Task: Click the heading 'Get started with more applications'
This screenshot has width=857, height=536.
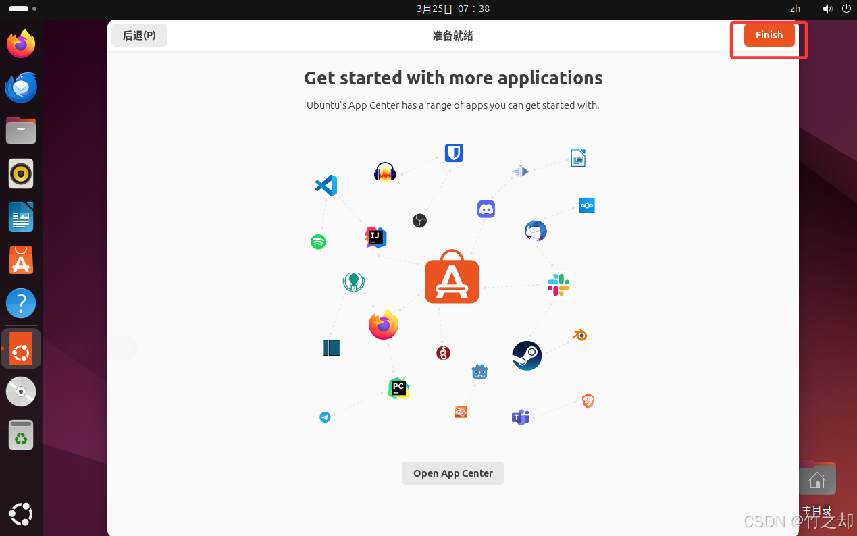Action: [453, 78]
